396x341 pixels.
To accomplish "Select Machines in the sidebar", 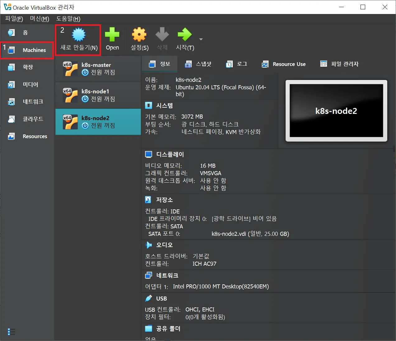I will [x=27, y=50].
